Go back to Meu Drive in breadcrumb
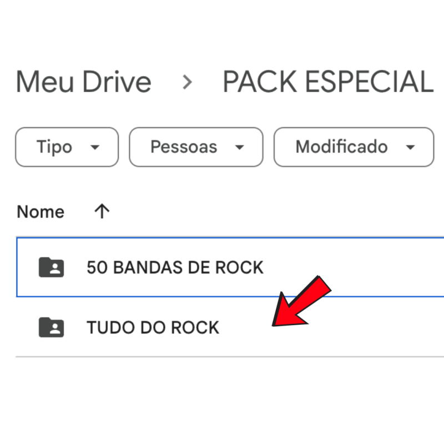Viewport: 444px width, 444px height. click(x=83, y=82)
